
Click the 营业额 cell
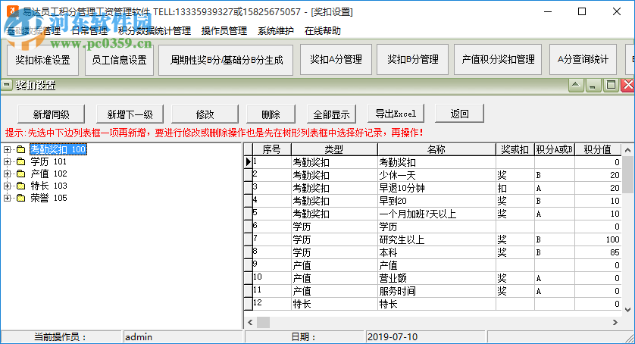tap(436, 278)
